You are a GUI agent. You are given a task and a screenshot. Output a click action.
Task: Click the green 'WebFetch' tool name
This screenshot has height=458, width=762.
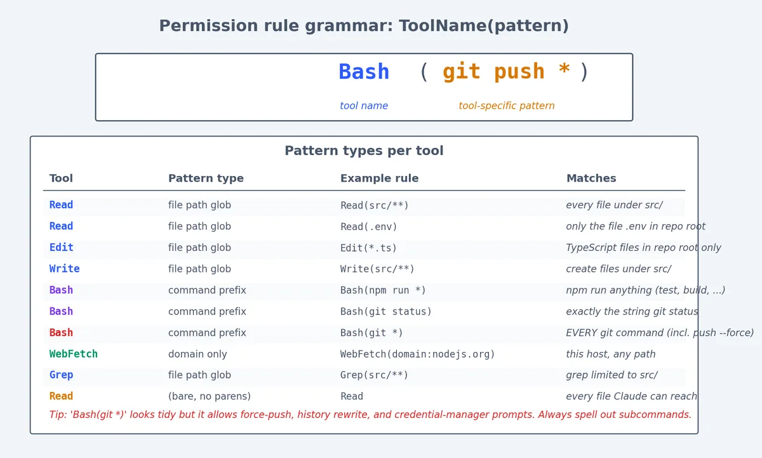(x=74, y=354)
